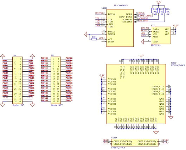The width and height of the screenshot is (186, 150).
Task: Select resistor R105 near the nCE pin
Action: pyautogui.click(x=94, y=39)
